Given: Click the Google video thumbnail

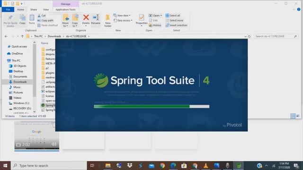Looking at the screenshot, I should coord(37,136).
